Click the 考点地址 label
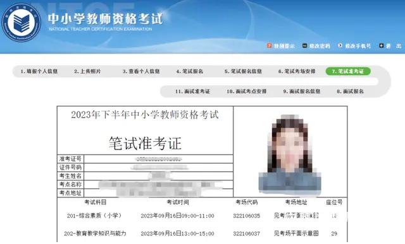 tap(70, 193)
